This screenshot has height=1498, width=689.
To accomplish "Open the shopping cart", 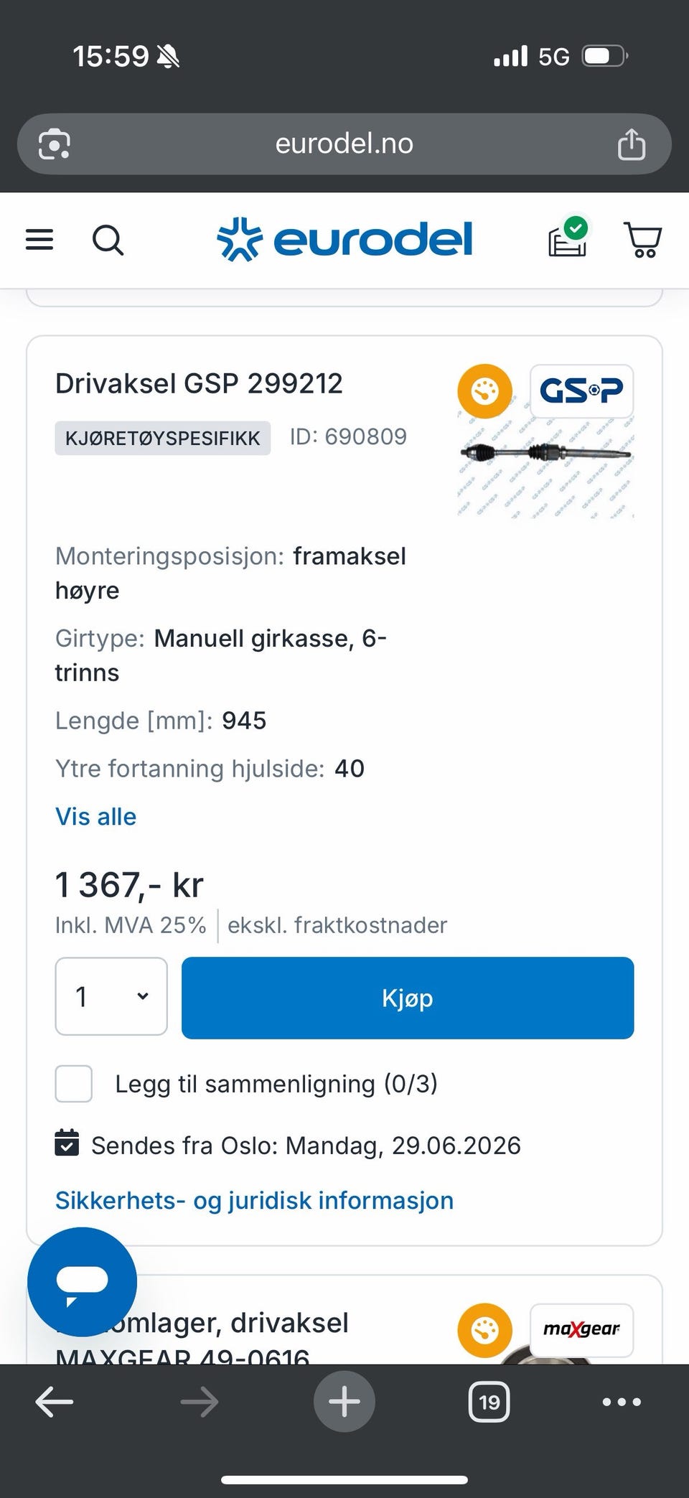I will click(643, 240).
